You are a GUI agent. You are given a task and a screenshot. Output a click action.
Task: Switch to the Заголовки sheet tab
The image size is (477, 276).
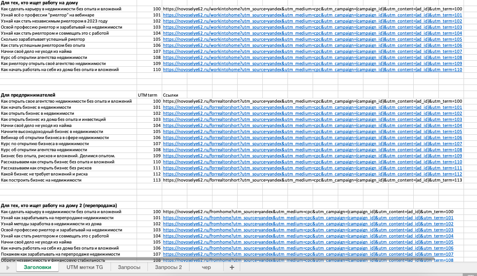click(x=37, y=267)
